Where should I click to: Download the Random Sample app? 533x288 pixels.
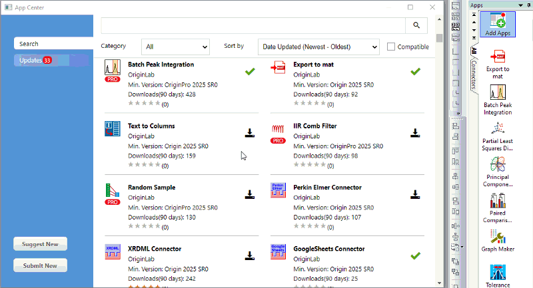(250, 194)
